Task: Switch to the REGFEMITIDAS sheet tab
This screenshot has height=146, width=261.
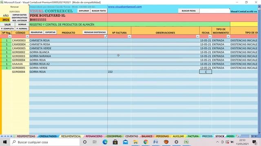Action: click(26, 136)
